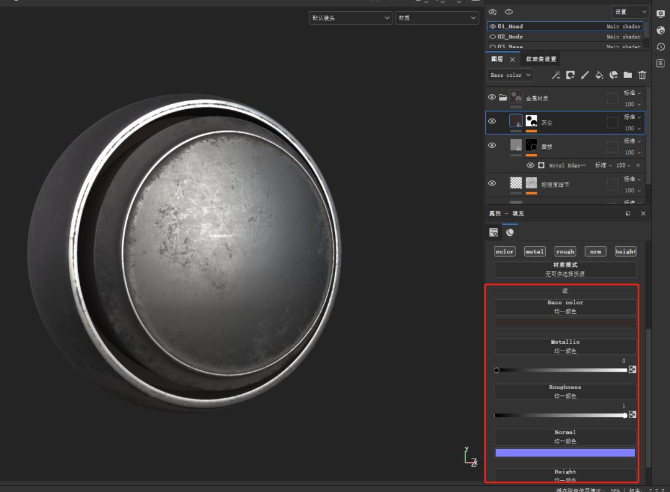Open the log clipboard icon
This screenshot has width=670, height=492.
[x=661, y=63]
